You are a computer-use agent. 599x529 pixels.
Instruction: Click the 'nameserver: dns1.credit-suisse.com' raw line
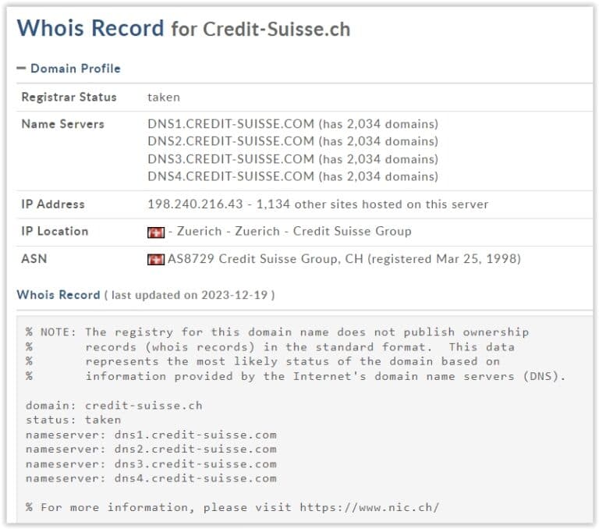click(x=151, y=435)
